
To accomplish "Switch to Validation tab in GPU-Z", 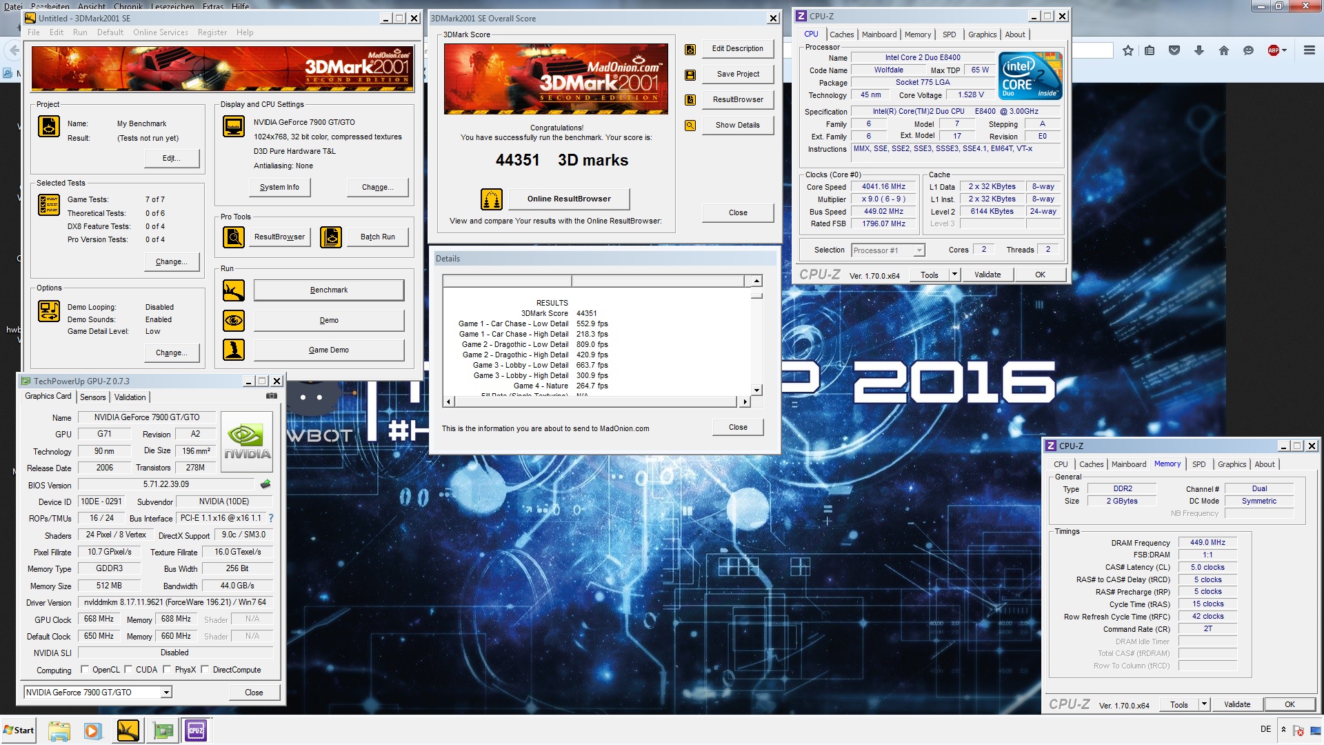I will tap(130, 397).
